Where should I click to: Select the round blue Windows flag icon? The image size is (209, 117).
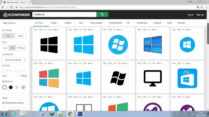[x=118, y=45]
